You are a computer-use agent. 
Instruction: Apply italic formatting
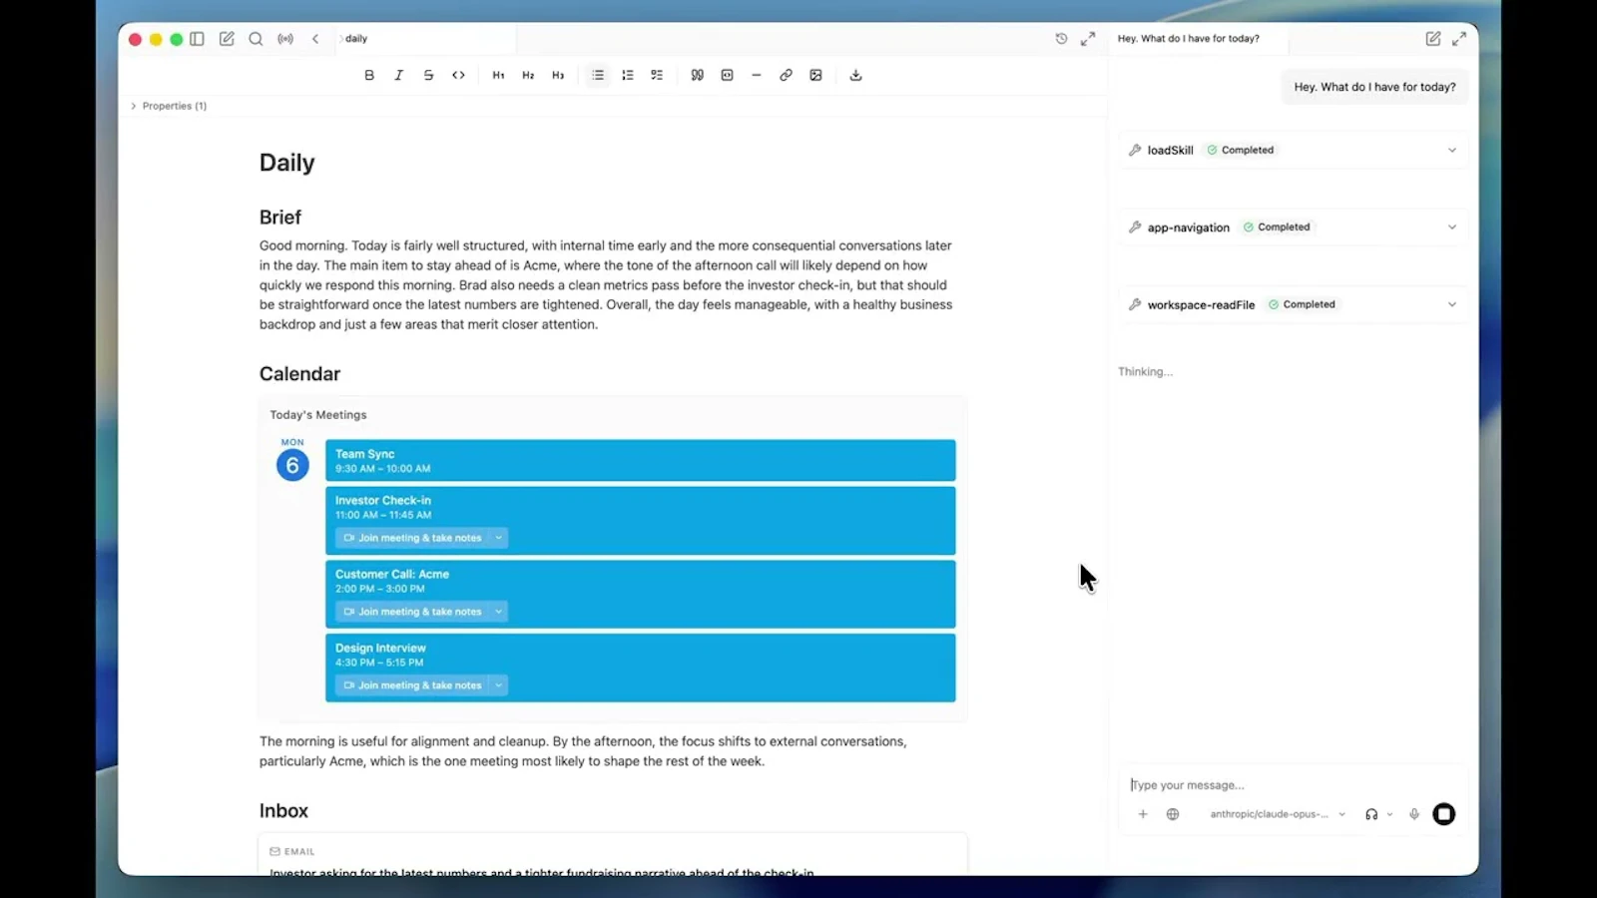[398, 75]
